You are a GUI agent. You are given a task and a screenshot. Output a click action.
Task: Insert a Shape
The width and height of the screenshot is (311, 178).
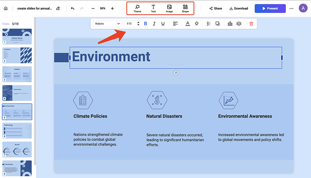pos(185,9)
